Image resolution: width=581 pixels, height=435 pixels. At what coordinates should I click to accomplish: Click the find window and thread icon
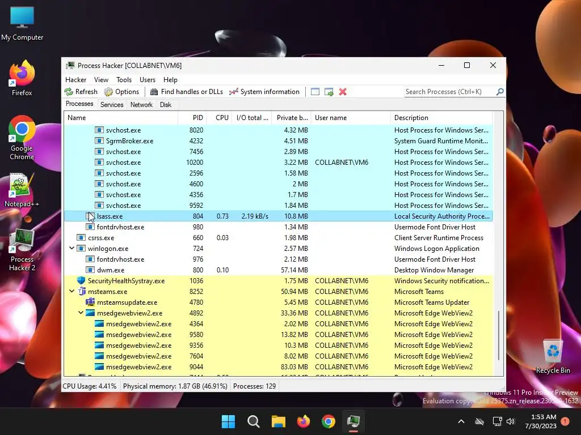pos(329,92)
